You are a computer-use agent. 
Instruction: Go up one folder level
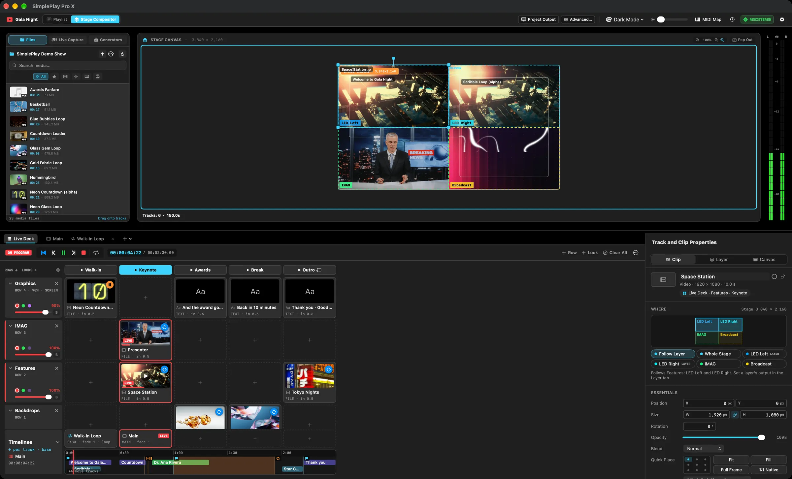tap(102, 54)
